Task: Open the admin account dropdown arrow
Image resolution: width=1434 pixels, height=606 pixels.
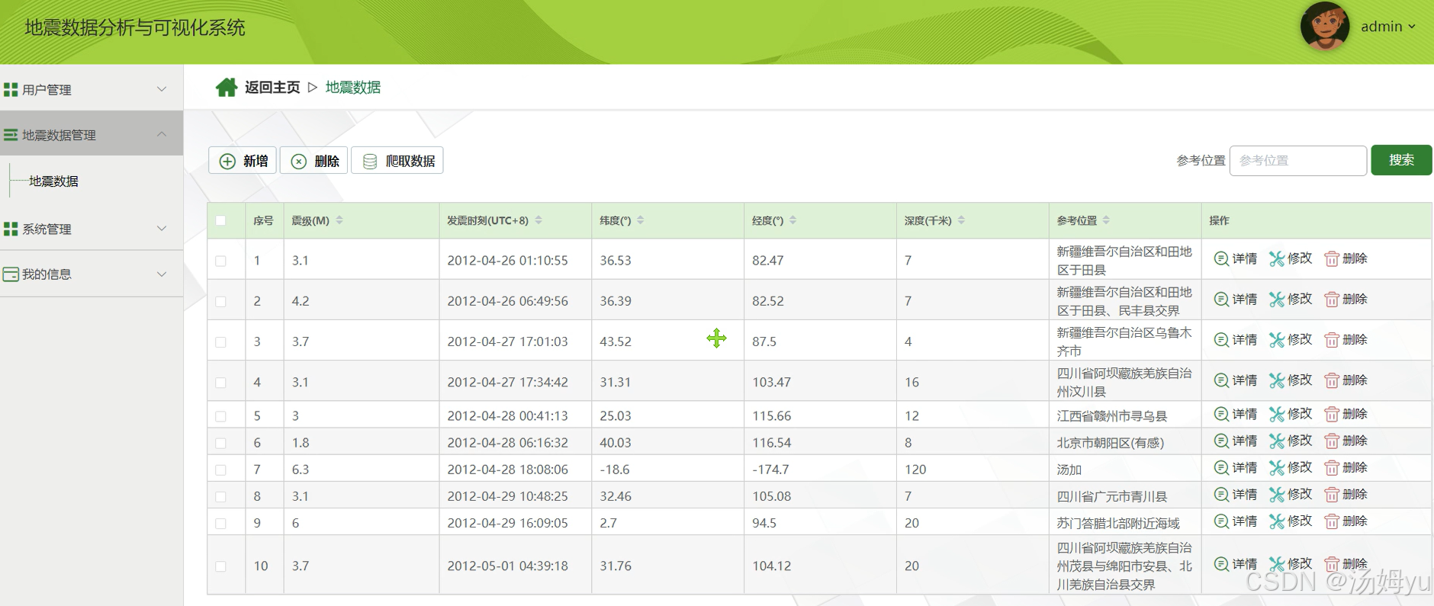Action: point(1412,27)
